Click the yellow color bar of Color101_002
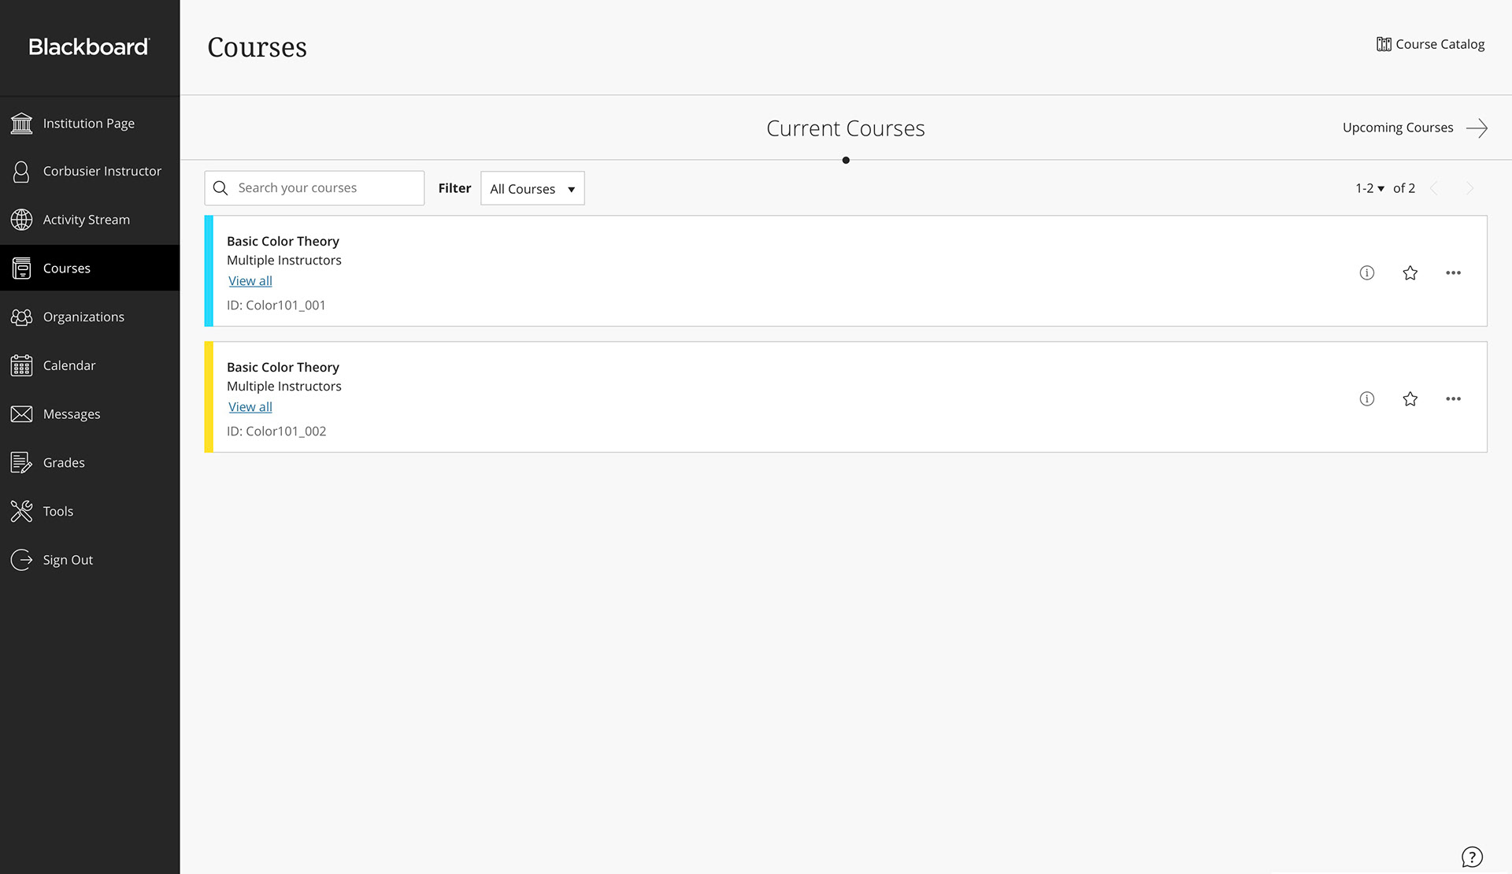Screen dimensions: 1512x874 pyautogui.click(x=209, y=397)
